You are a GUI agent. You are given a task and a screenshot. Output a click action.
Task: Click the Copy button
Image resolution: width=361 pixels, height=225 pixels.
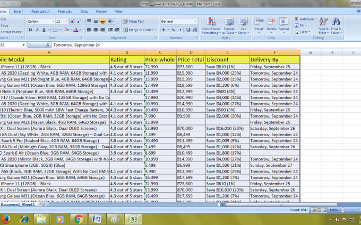(4, 25)
